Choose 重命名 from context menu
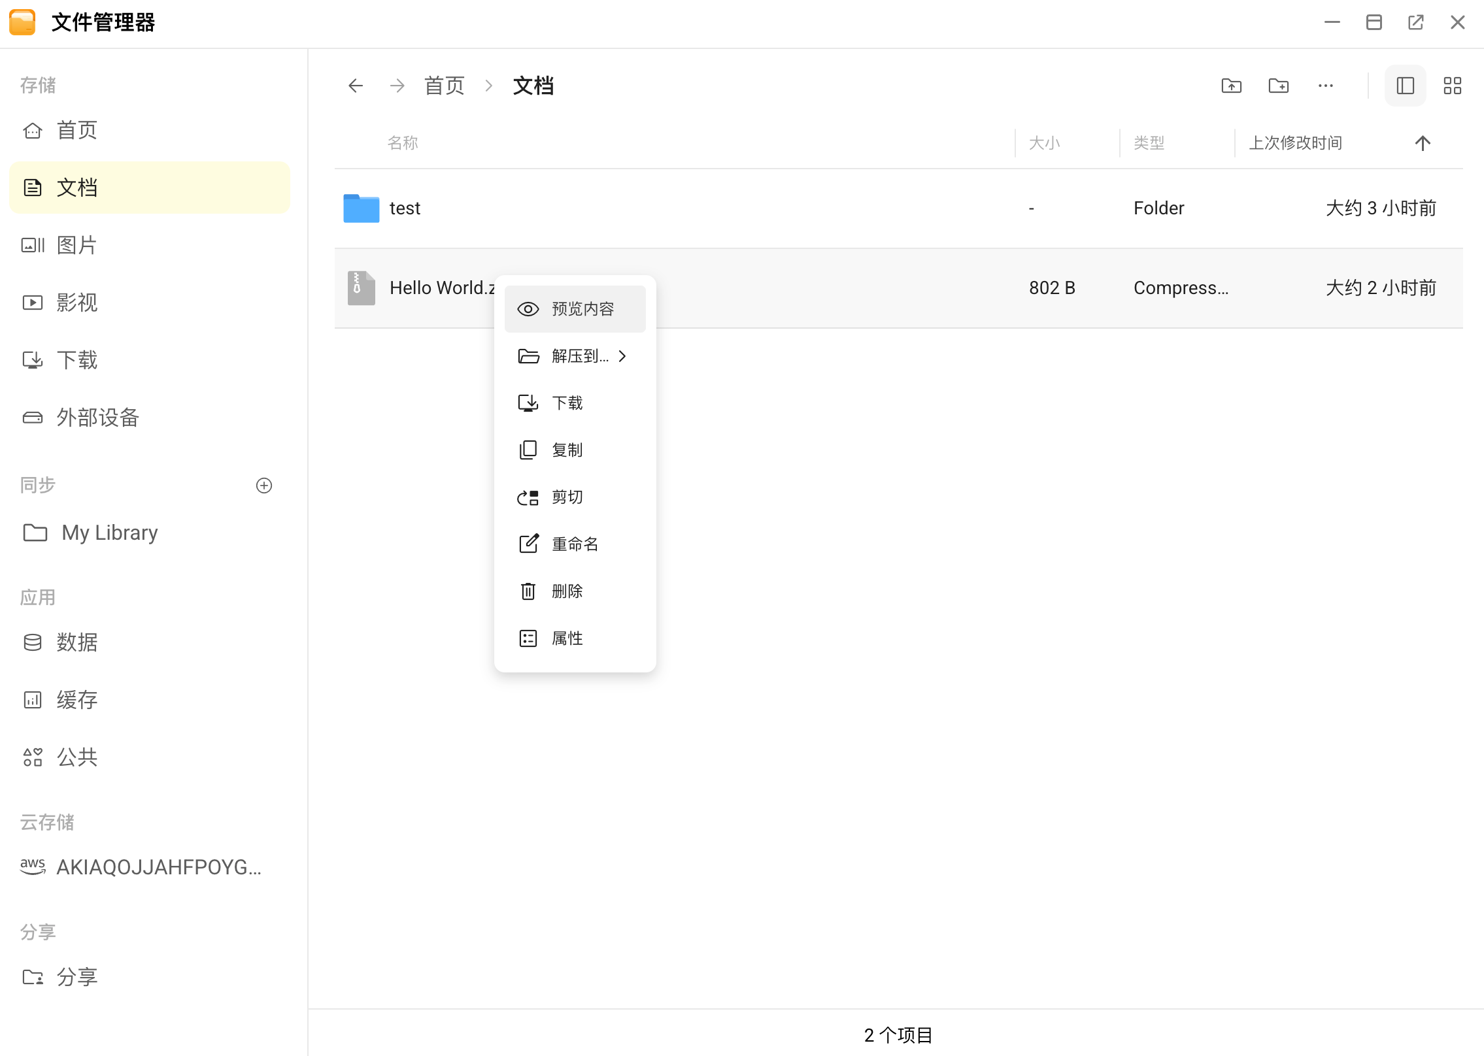The image size is (1484, 1056). [575, 544]
